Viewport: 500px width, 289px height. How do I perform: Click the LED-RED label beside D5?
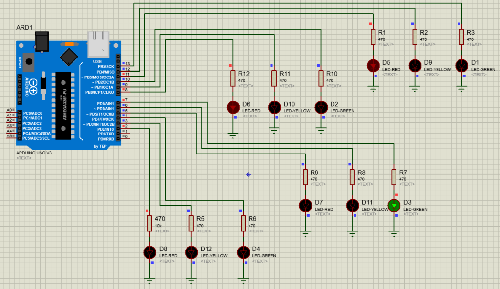coord(391,69)
